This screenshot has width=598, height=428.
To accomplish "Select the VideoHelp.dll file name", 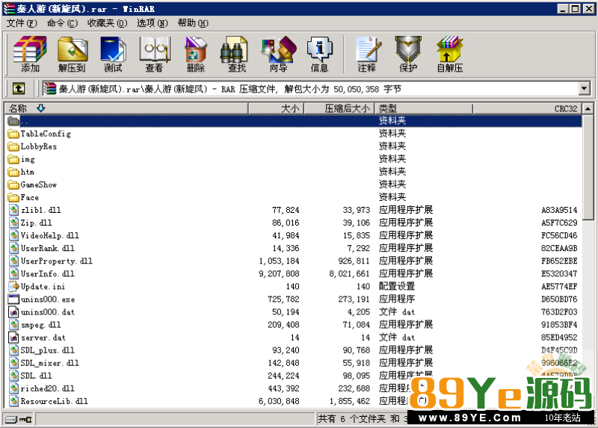I will [49, 235].
